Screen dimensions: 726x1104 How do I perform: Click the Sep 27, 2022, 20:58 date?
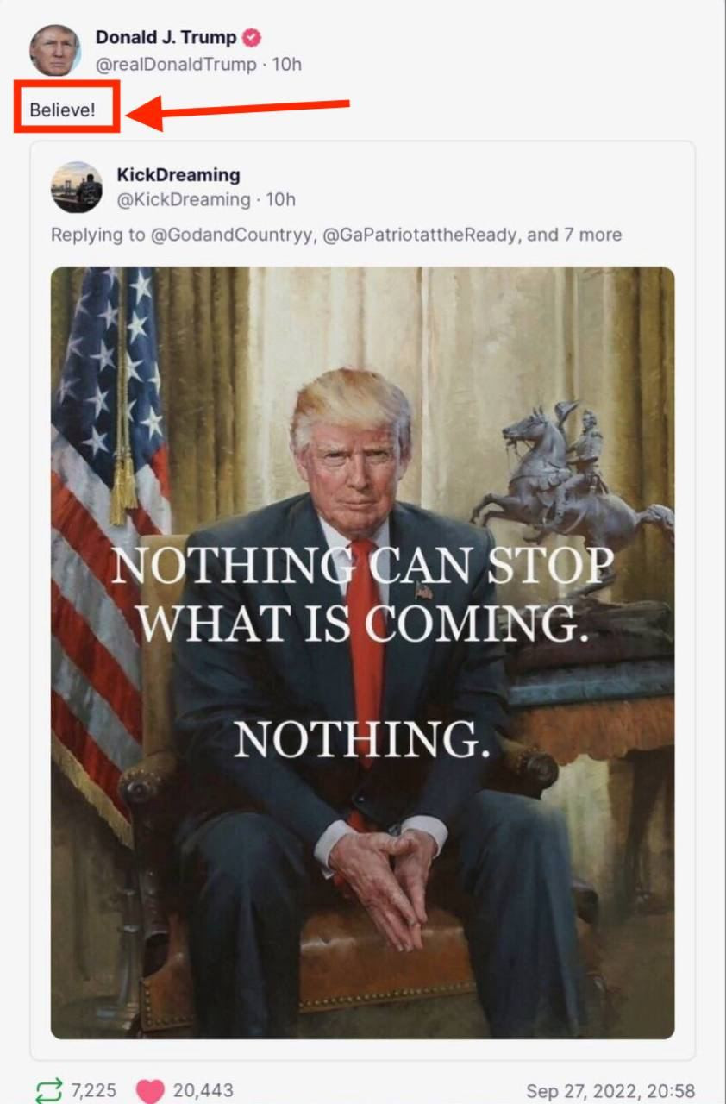click(x=610, y=1091)
